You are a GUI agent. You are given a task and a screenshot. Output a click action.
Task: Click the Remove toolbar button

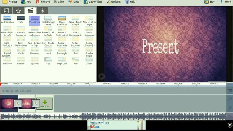click(x=43, y=2)
